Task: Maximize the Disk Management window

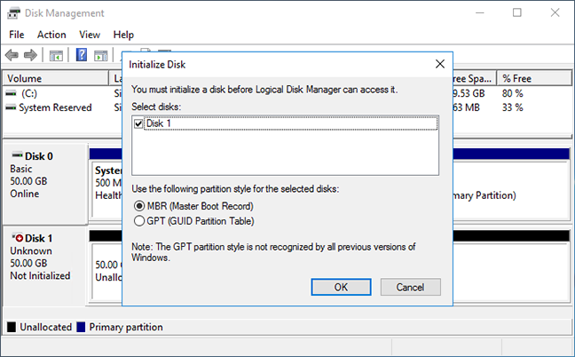Action: [x=517, y=12]
